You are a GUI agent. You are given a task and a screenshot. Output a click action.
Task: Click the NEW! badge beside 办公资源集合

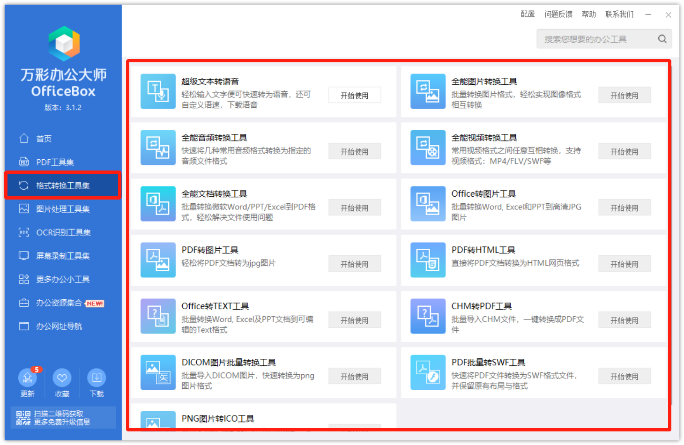pyautogui.click(x=95, y=304)
